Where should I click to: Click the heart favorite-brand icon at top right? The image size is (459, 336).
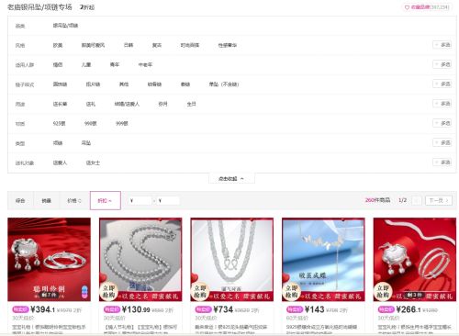407,7
